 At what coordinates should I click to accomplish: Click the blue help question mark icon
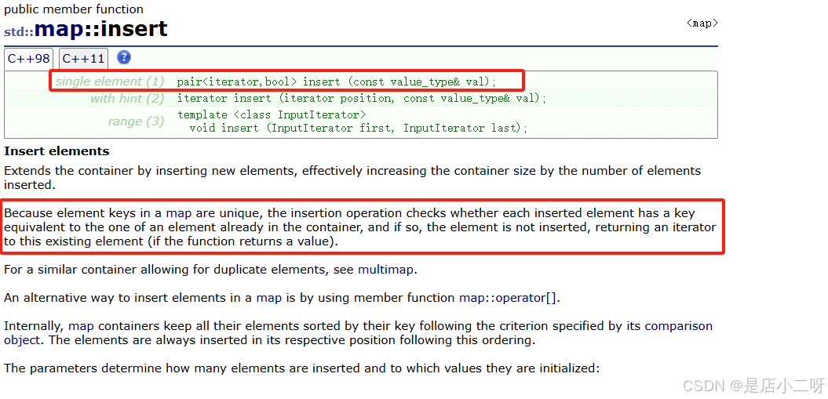tap(124, 58)
